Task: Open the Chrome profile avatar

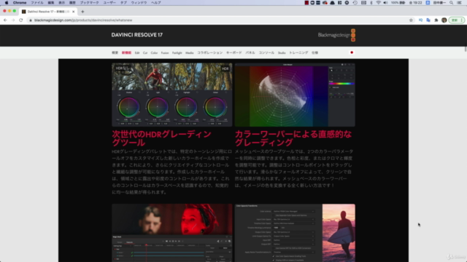Action: [x=444, y=20]
